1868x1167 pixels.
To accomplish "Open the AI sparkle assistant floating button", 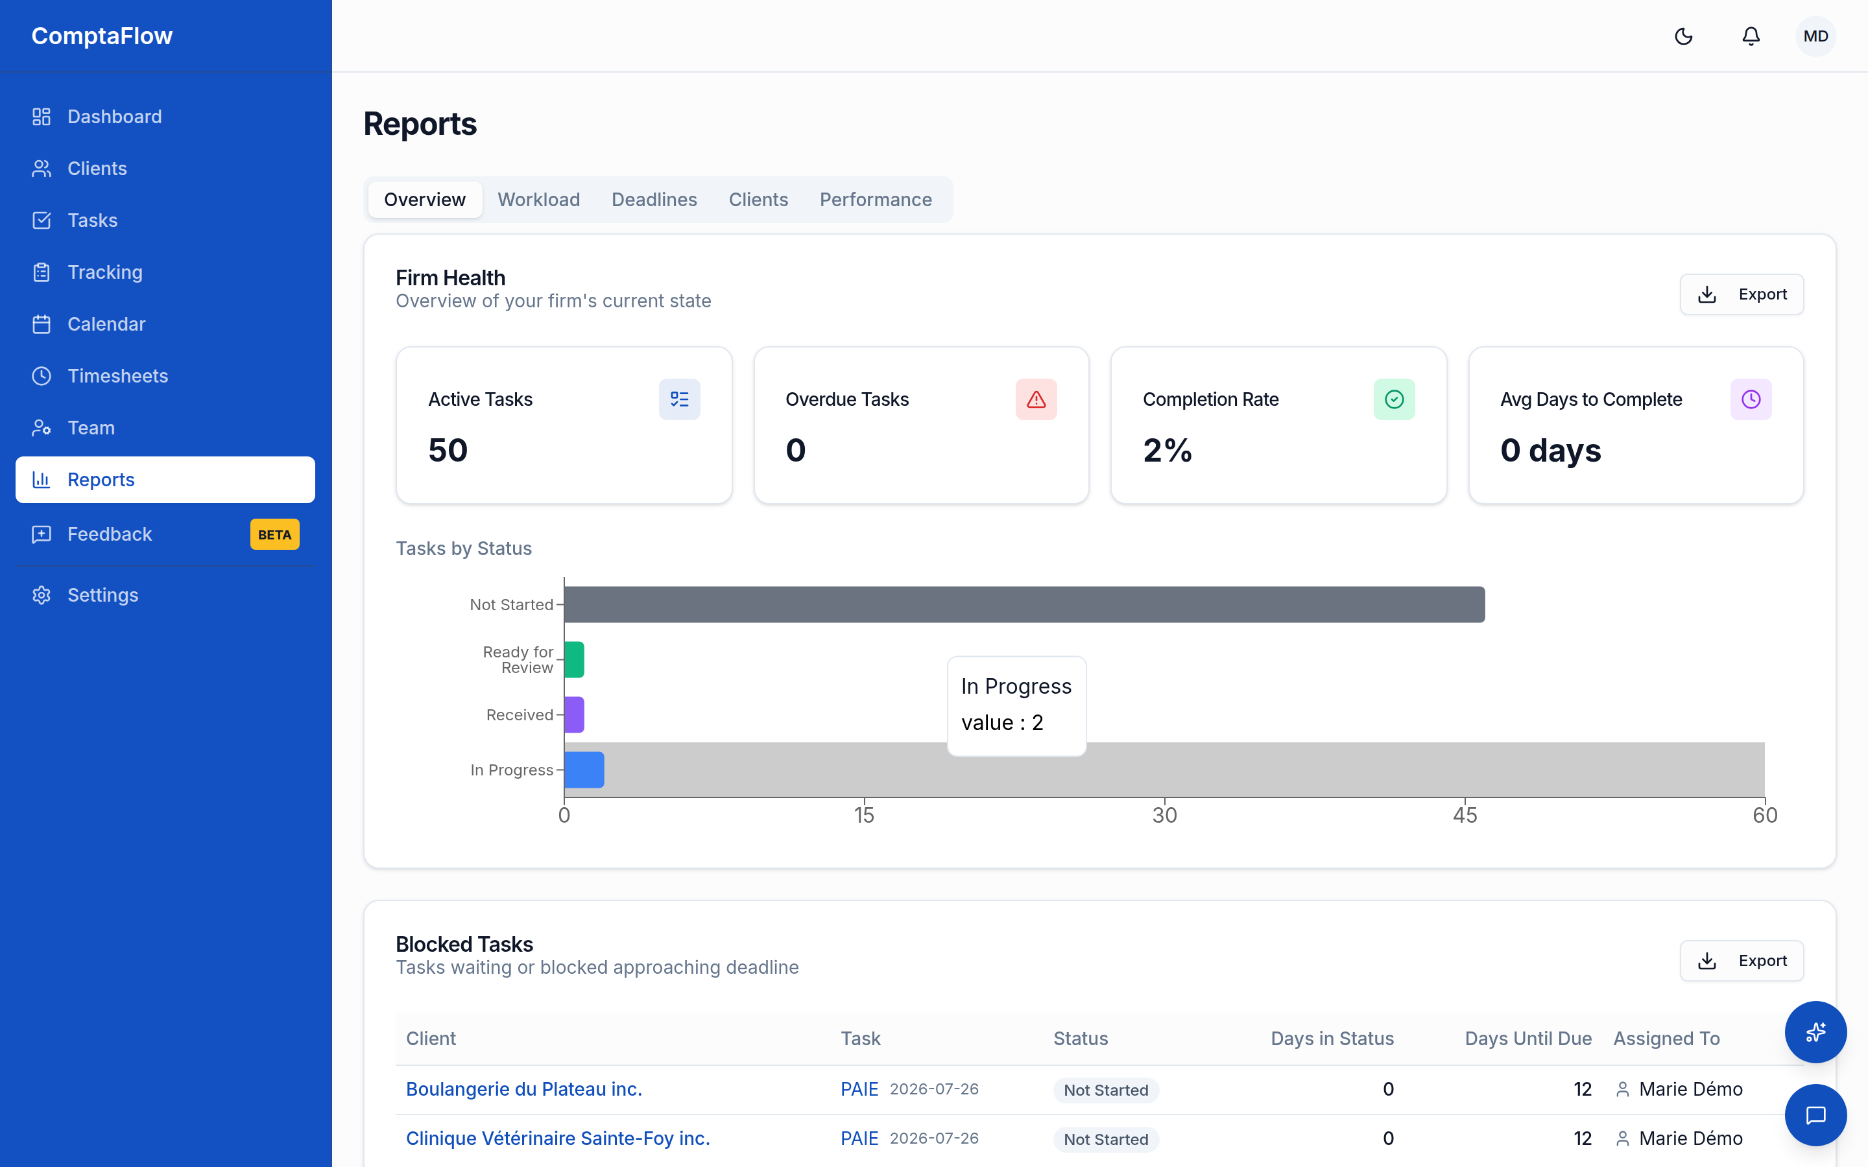I will [x=1815, y=1032].
